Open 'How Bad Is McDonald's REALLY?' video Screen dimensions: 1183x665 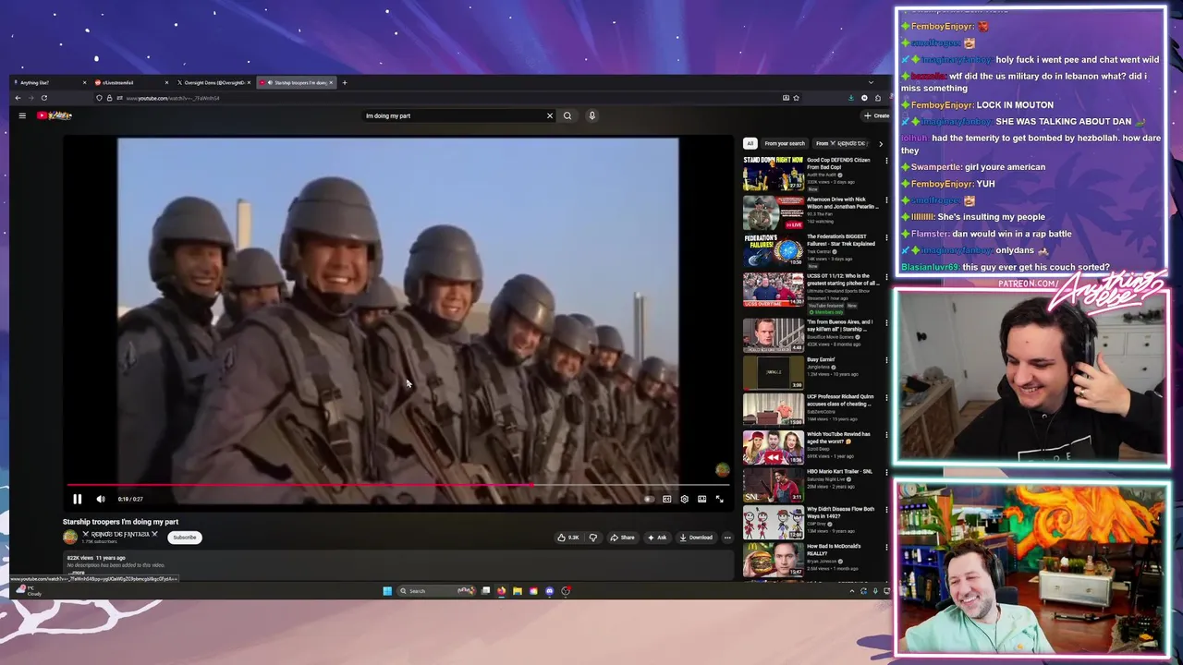(774, 561)
